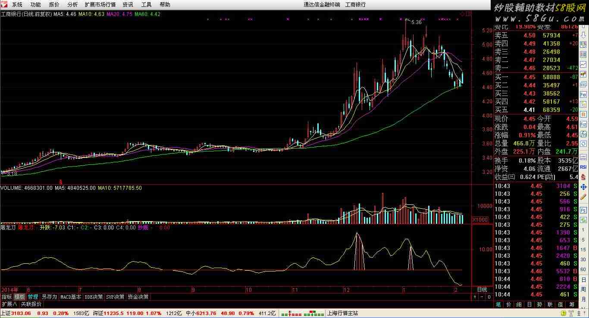Select the 值 tab in trade panel

coord(560,304)
